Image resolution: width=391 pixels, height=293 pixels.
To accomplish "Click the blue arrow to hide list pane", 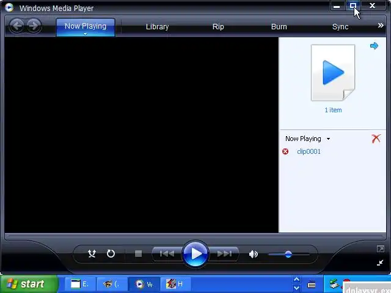I will coord(374,46).
